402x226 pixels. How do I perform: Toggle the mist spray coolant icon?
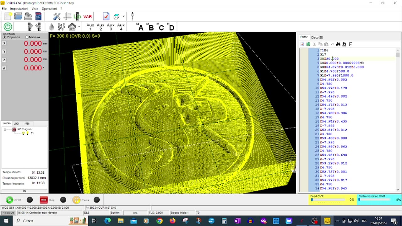[62, 27]
